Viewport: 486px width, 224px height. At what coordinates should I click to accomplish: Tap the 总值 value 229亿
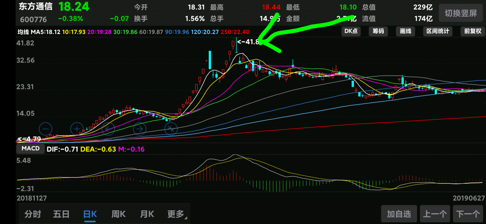click(x=423, y=7)
